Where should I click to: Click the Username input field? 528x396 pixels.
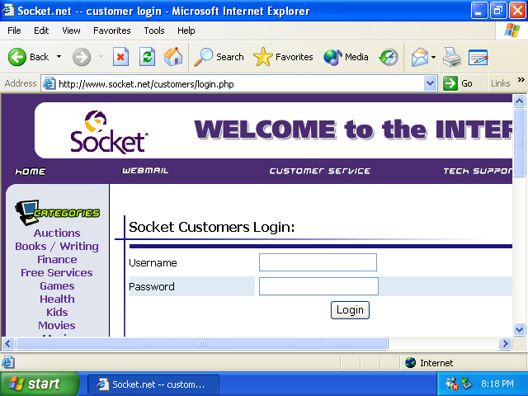pyautogui.click(x=318, y=262)
